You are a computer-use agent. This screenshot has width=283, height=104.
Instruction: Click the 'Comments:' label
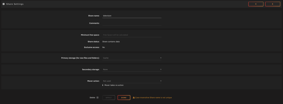tap(95, 23)
